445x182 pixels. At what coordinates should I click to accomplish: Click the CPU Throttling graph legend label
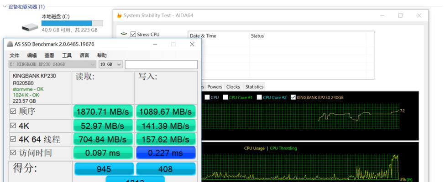click(283, 148)
